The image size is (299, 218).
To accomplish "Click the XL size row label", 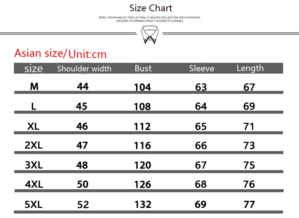I will point(34,126).
